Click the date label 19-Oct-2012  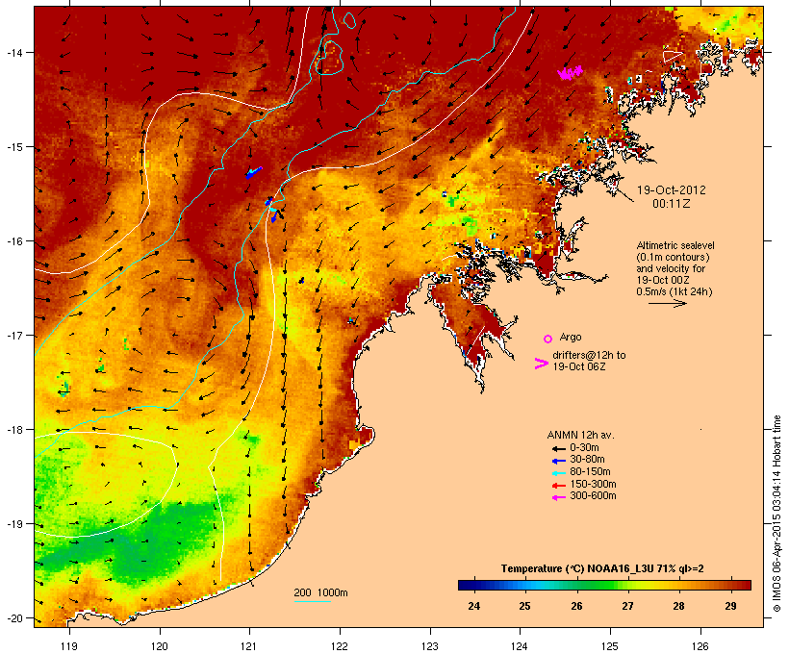click(x=671, y=190)
